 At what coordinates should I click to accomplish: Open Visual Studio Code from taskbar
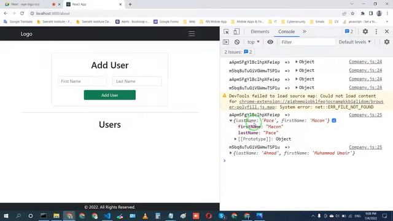[x=107, y=215]
